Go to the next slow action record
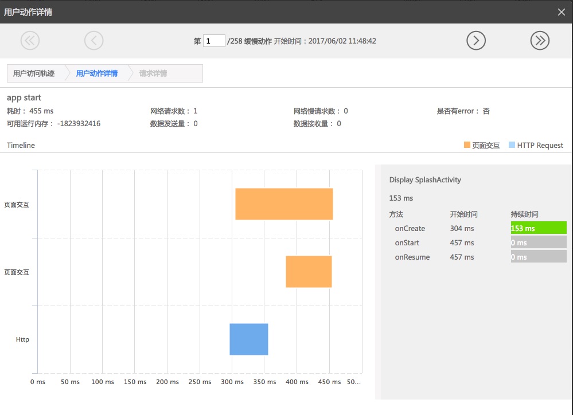 (476, 41)
